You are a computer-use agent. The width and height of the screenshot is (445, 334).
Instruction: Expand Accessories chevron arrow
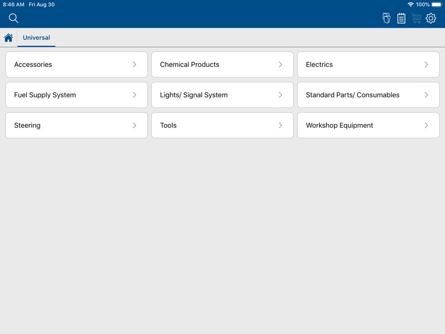[135, 65]
